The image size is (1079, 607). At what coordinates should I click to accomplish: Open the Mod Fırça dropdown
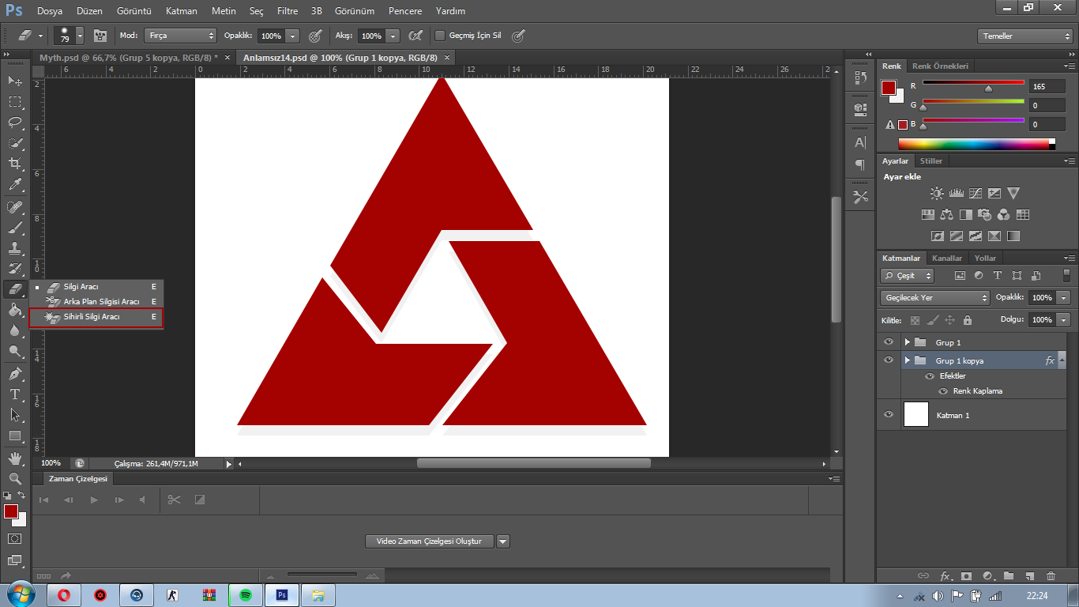tap(180, 36)
